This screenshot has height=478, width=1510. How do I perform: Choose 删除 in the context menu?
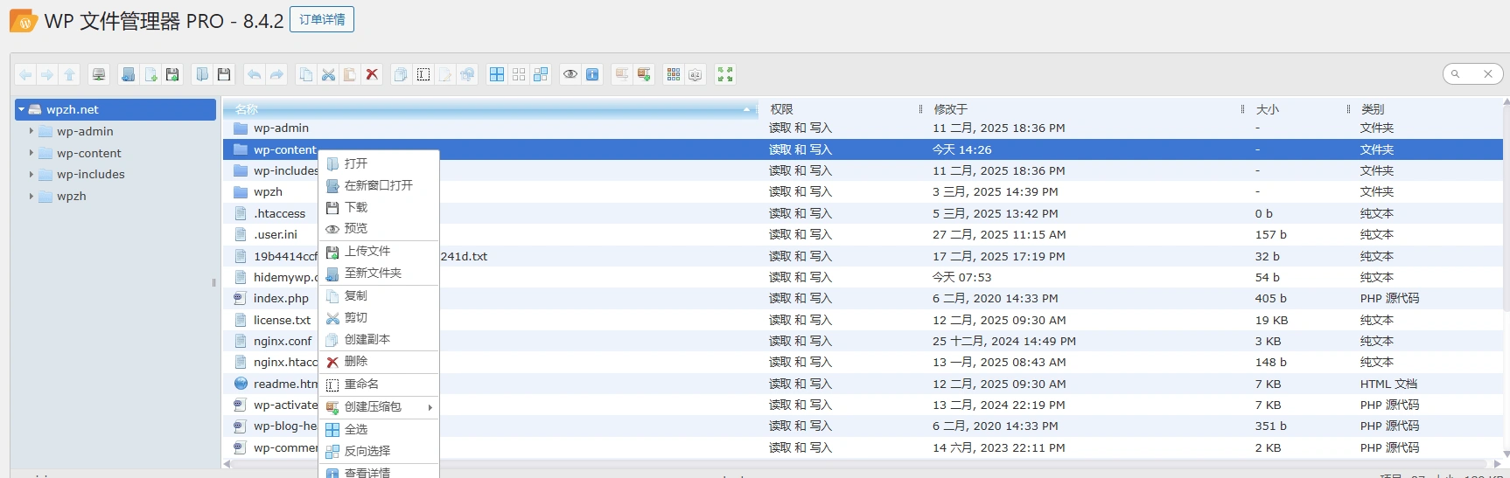(x=378, y=361)
